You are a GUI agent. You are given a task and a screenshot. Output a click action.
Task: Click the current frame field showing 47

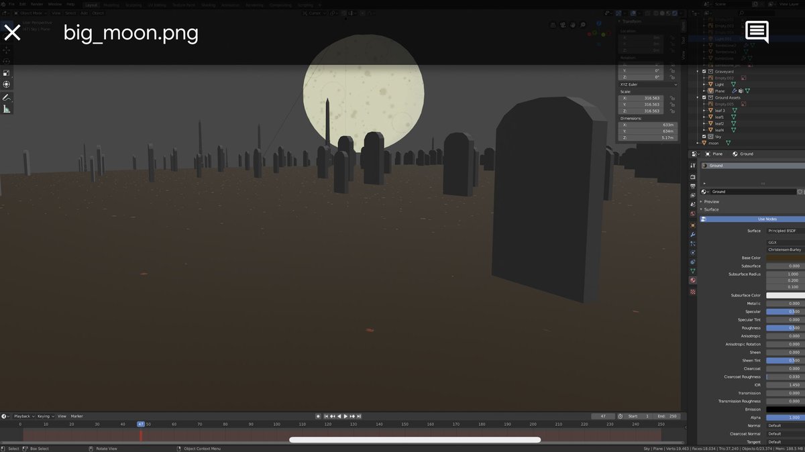603,416
